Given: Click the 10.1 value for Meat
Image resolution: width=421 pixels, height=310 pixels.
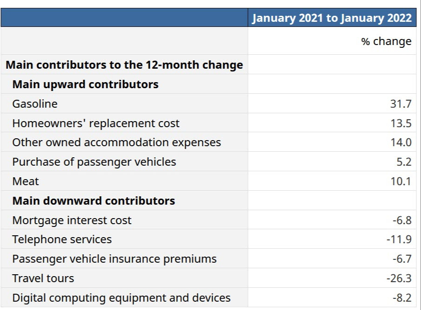Looking at the screenshot, I should [401, 181].
